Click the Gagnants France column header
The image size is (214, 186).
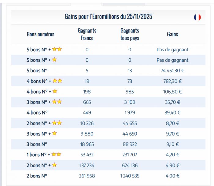(x=87, y=34)
